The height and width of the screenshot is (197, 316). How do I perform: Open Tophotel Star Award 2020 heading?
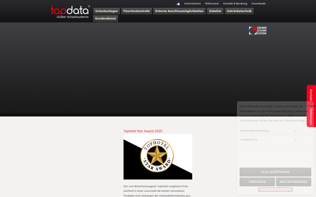click(143, 131)
